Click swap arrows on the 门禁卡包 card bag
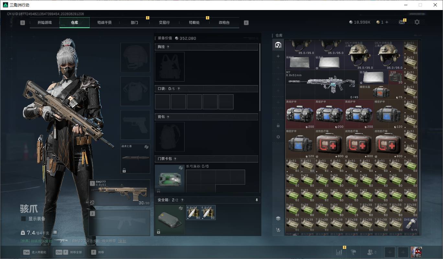 [x=181, y=168]
